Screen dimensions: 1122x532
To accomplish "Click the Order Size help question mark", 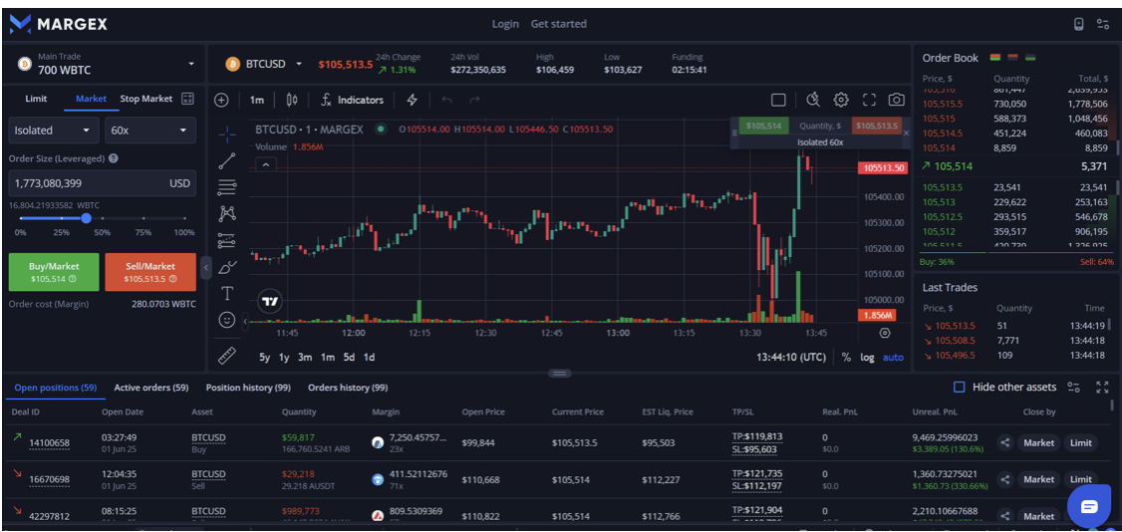I will click(113, 158).
